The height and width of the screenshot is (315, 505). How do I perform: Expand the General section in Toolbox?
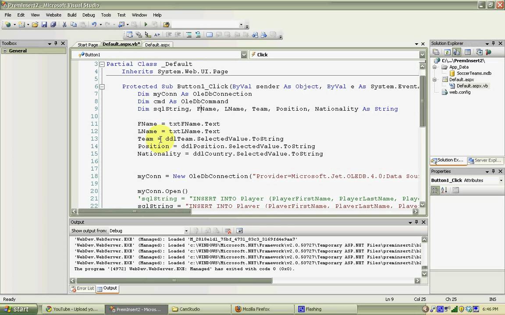click(x=4, y=51)
